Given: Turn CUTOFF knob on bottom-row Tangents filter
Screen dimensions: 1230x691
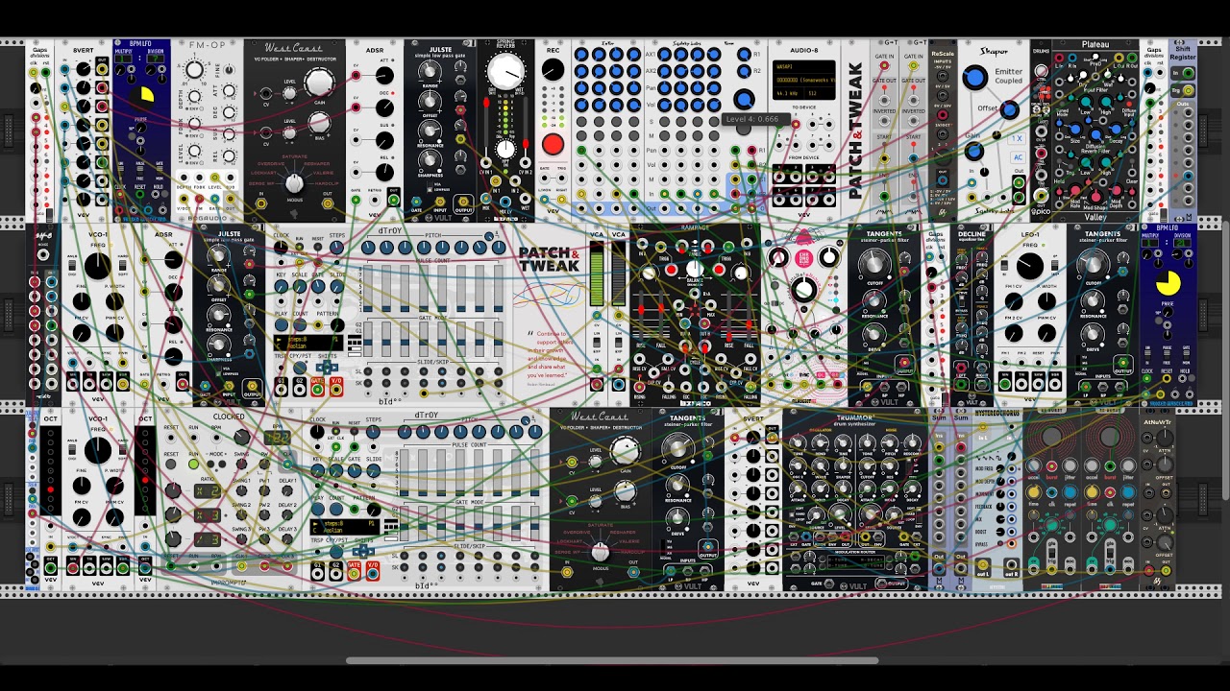Looking at the screenshot, I should click(x=678, y=450).
